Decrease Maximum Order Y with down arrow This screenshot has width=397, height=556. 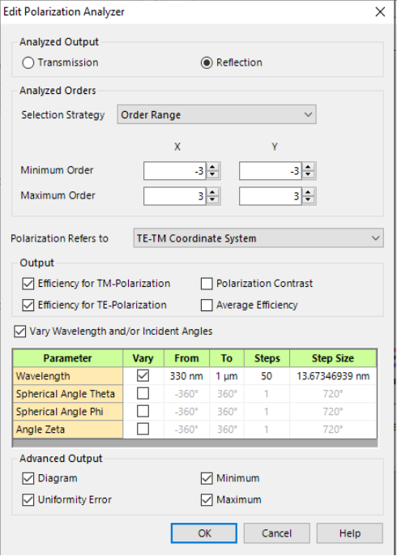tap(308, 200)
